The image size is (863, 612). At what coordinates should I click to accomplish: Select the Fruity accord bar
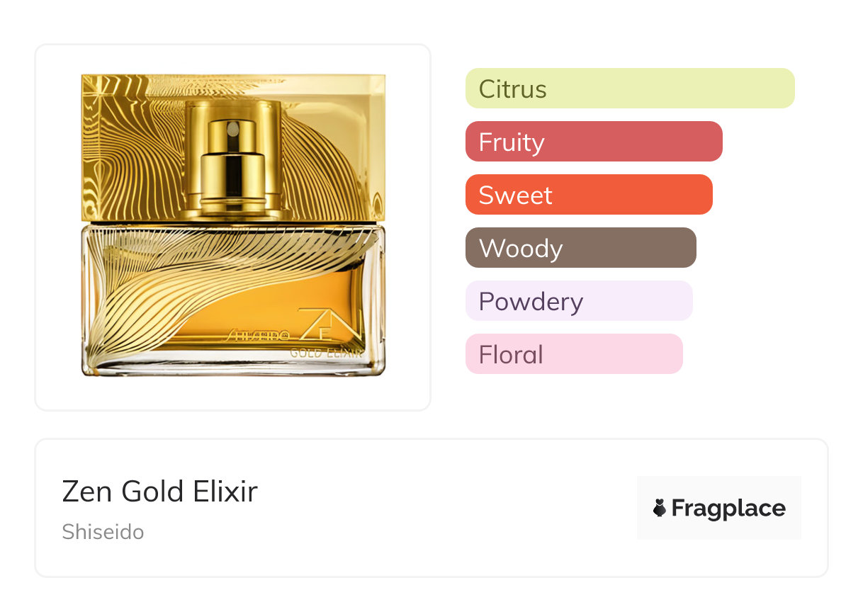593,142
